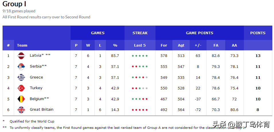Click Great Britain's red streak dots
The image size is (274, 132).
pyautogui.click(x=140, y=110)
